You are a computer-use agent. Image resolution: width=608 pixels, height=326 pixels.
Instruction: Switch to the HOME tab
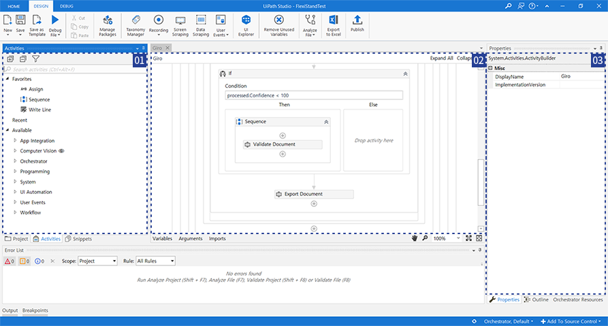coord(14,6)
